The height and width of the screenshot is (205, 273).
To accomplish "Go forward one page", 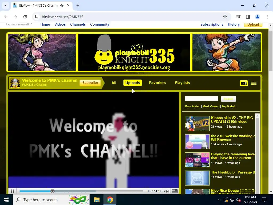I will coord(15,17).
